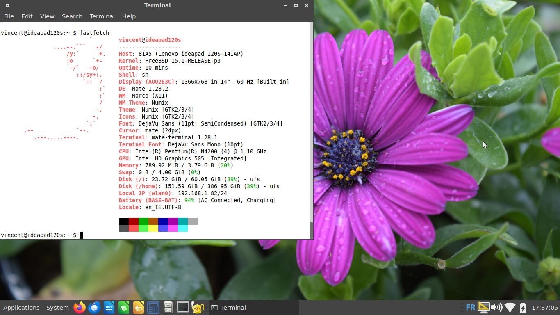
Task: Click the "vincent@ideapad120s" header in fastfetch output
Action: click(x=150, y=40)
